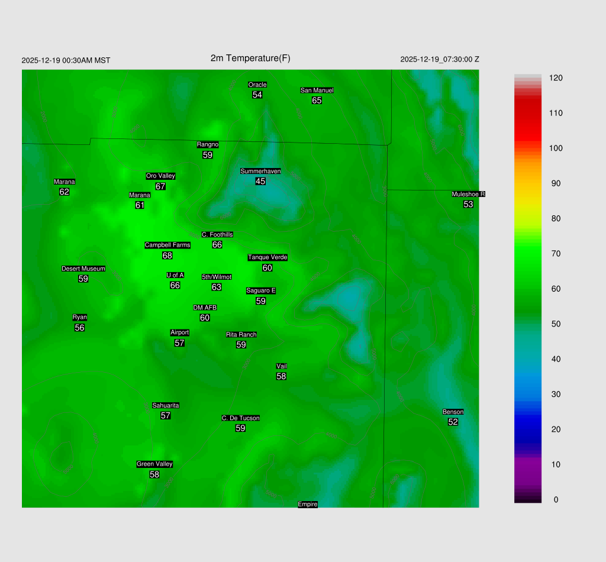The width and height of the screenshot is (606, 562).
Task: Click the blue 30 region on colorbar
Action: coord(528,394)
